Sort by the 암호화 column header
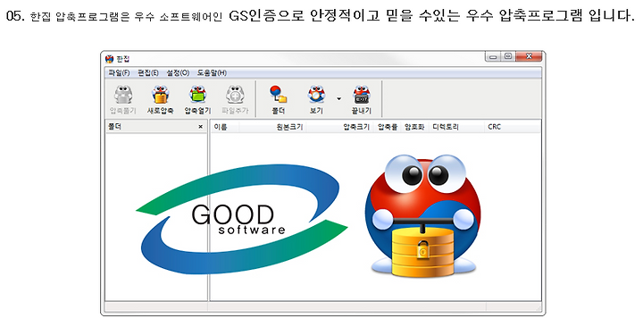This screenshot has height=327, width=643. [414, 127]
